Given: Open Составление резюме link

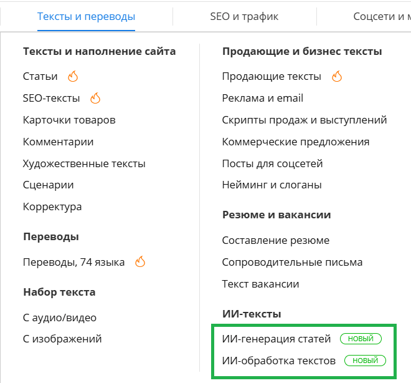Looking at the screenshot, I should point(276,240).
